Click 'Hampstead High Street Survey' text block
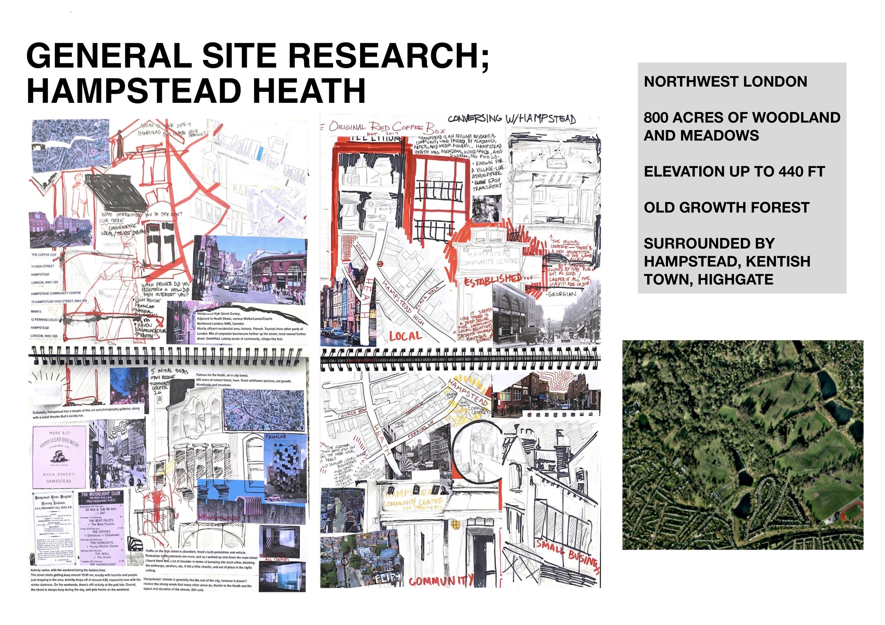This screenshot has width=885, height=625. click(x=251, y=327)
